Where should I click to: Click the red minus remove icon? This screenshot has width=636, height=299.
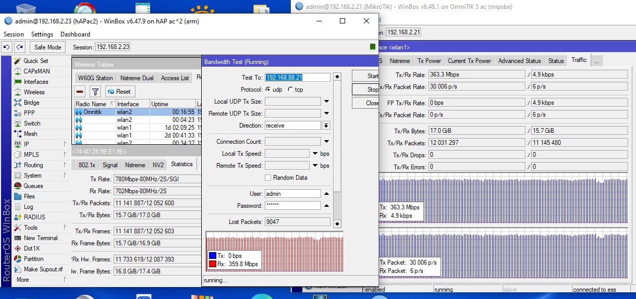pyautogui.click(x=80, y=92)
